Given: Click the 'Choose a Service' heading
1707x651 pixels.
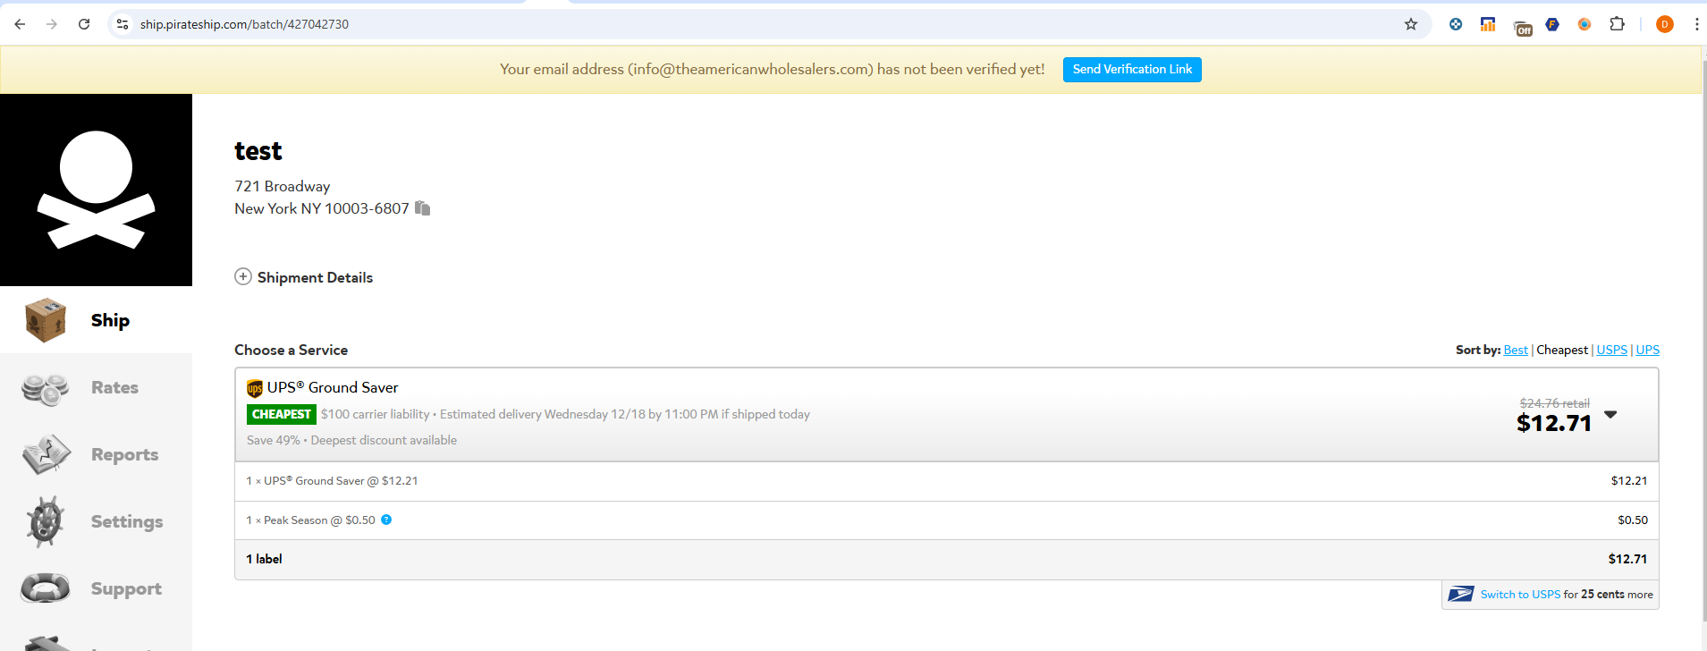Looking at the screenshot, I should tap(291, 350).
